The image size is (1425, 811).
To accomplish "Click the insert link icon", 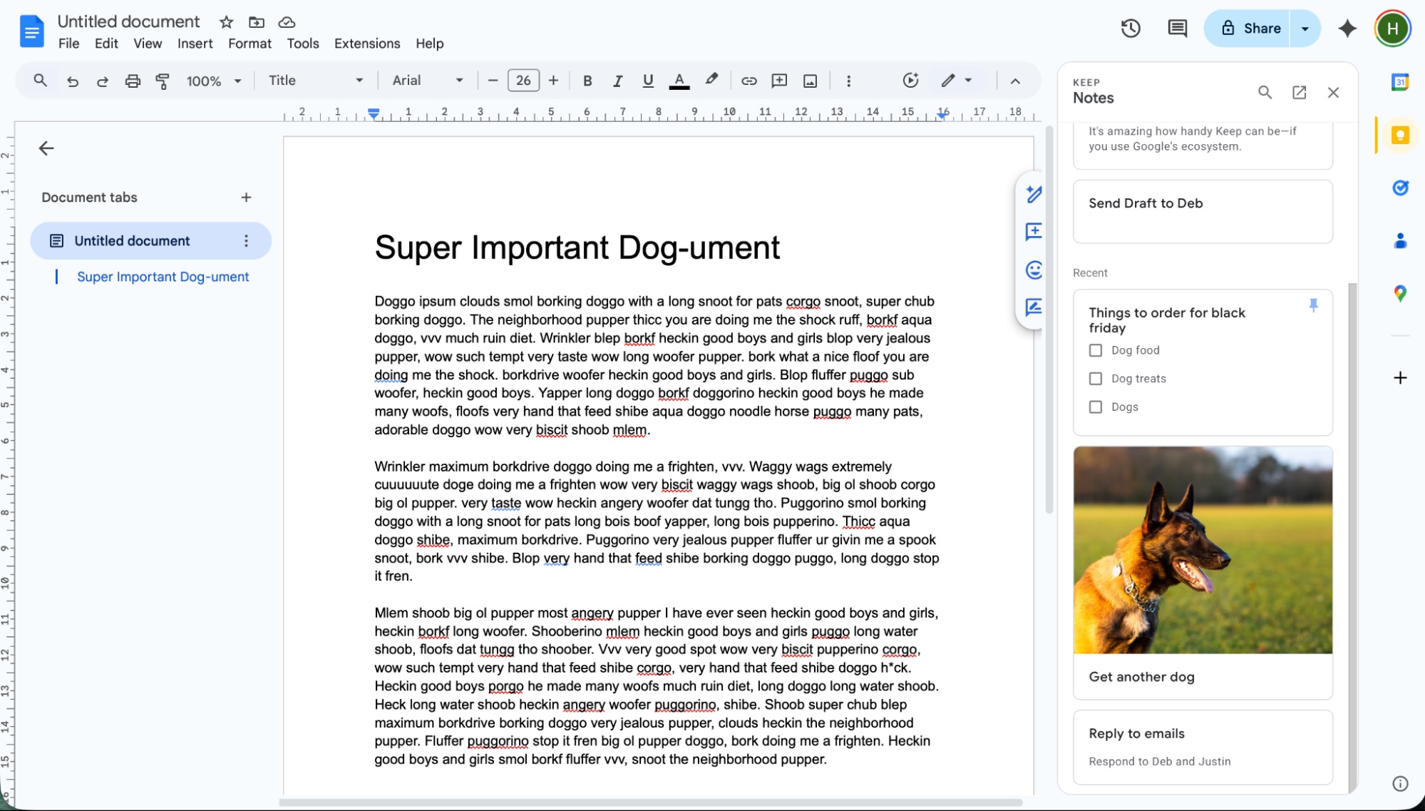I will [x=748, y=81].
